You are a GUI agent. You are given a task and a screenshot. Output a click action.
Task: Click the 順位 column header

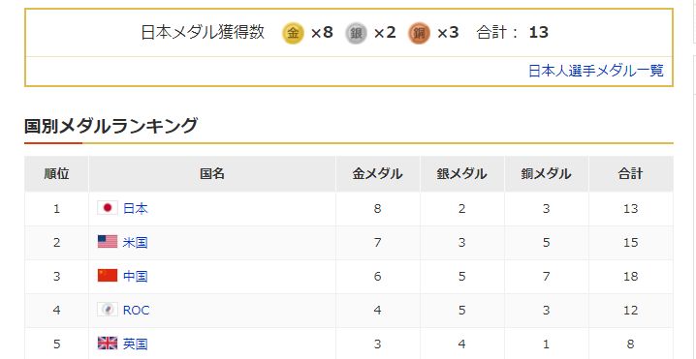coord(56,174)
